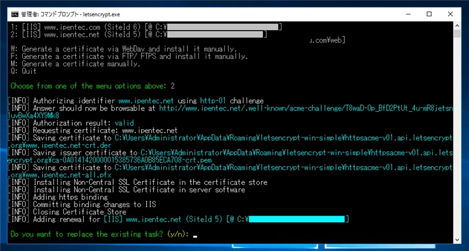Click 'Installing Non-Central SSL Certificate in the certificate store'
This screenshot has height=251, width=469.
[138, 183]
